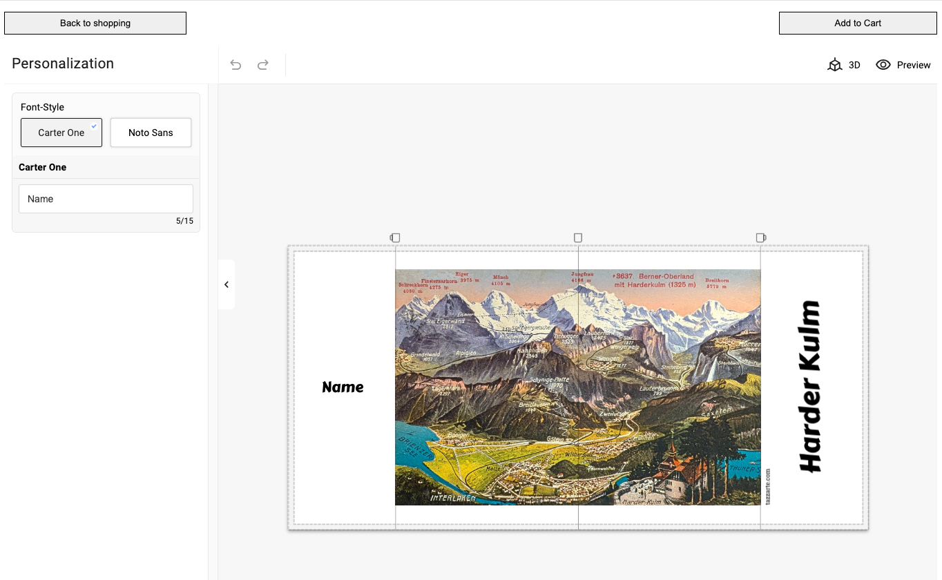This screenshot has height=580, width=942.
Task: Select the right-handle mug view marker
Action: tap(760, 238)
